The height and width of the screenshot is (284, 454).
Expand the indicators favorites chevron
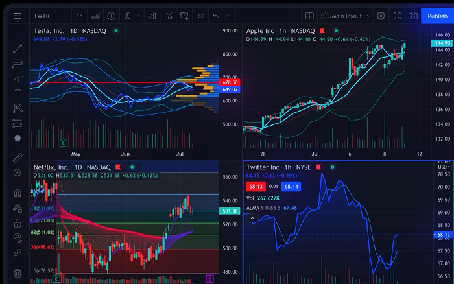click(x=139, y=16)
